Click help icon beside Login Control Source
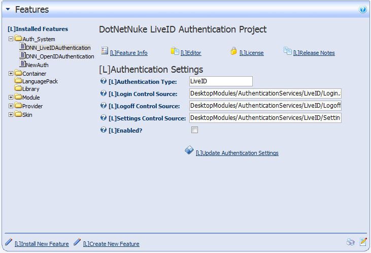Screen dimensions: 371x253 (104, 93)
